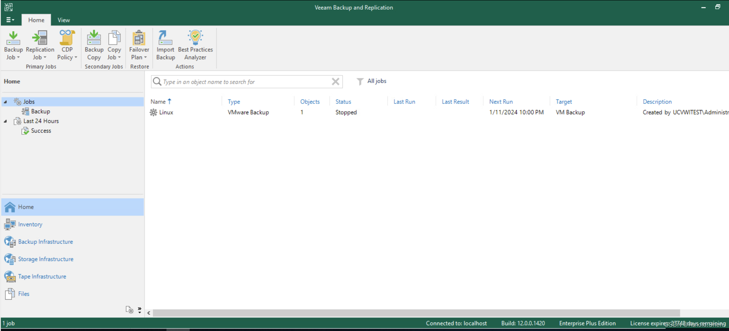Open the Home navigation pane
This screenshot has height=331, width=729.
73,207
